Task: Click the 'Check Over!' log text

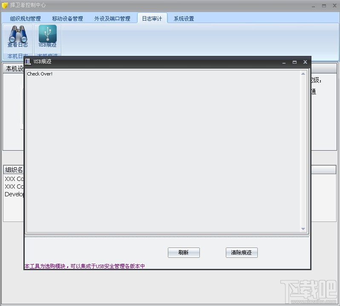Action: tap(40, 74)
